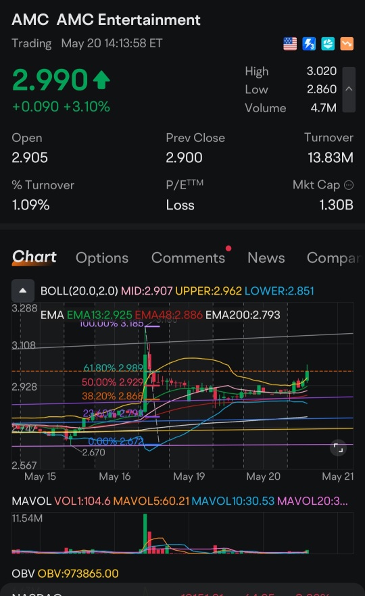365x596 pixels.
Task: Tap the 50.00% 2.929 Fibonacci level label
Action: click(x=112, y=382)
